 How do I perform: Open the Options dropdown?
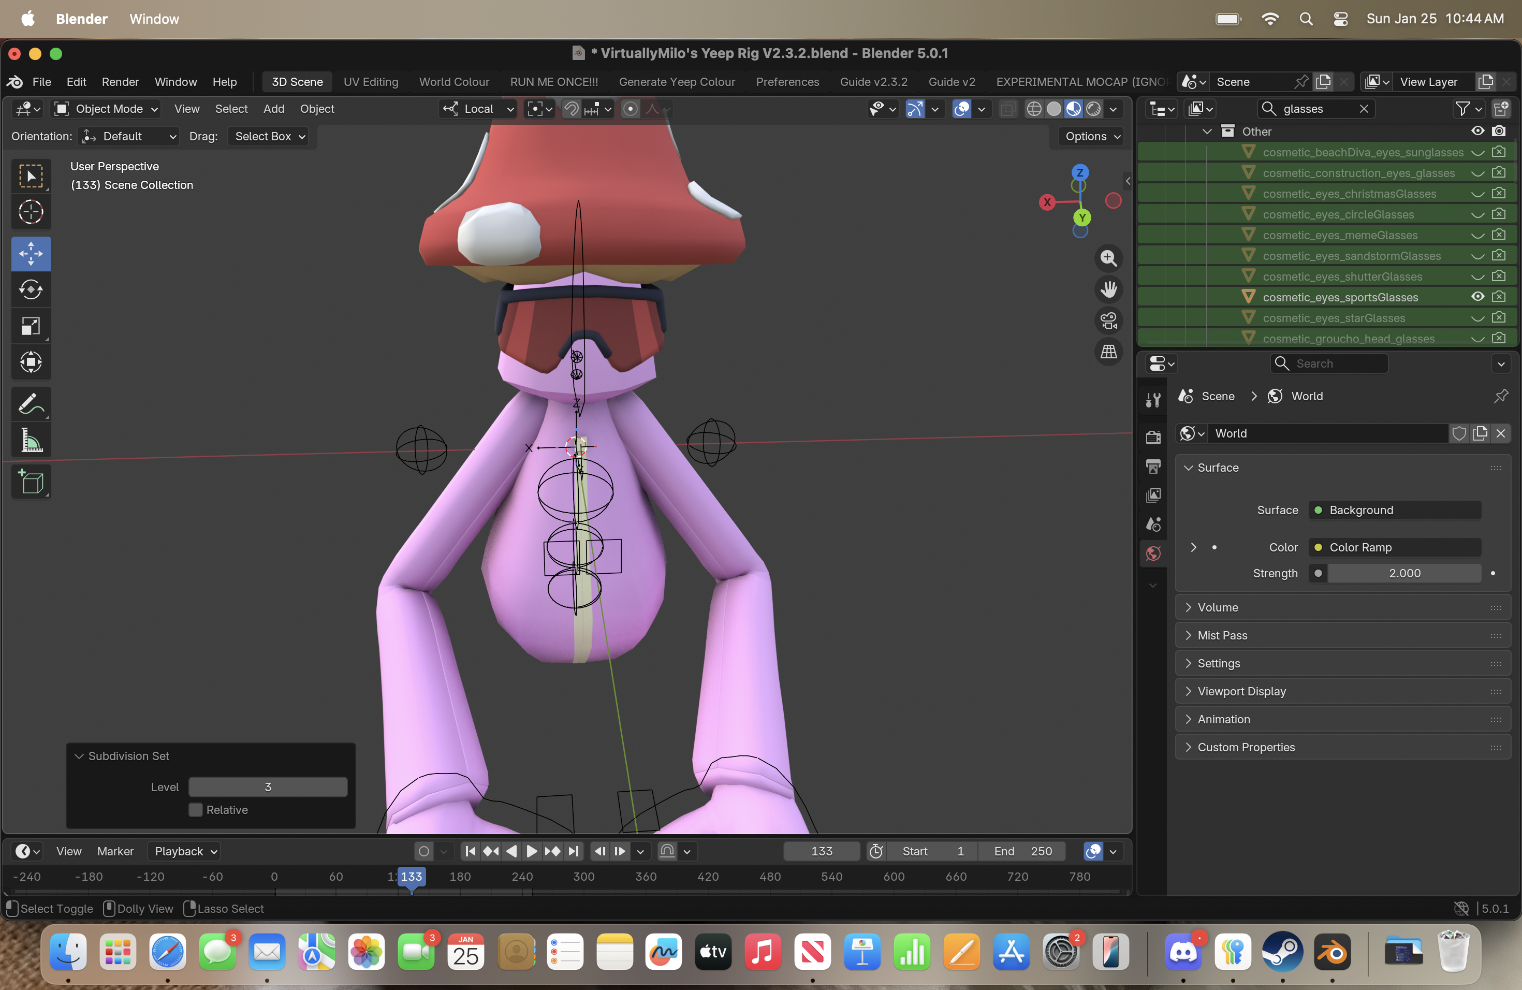click(x=1092, y=136)
